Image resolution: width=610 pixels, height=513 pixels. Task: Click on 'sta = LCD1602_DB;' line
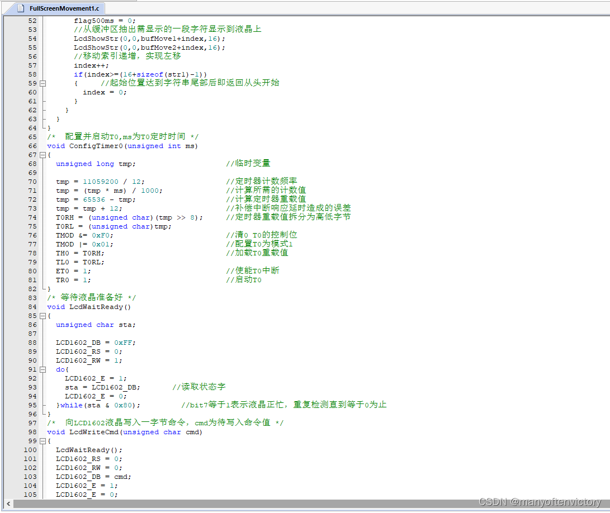coord(102,387)
